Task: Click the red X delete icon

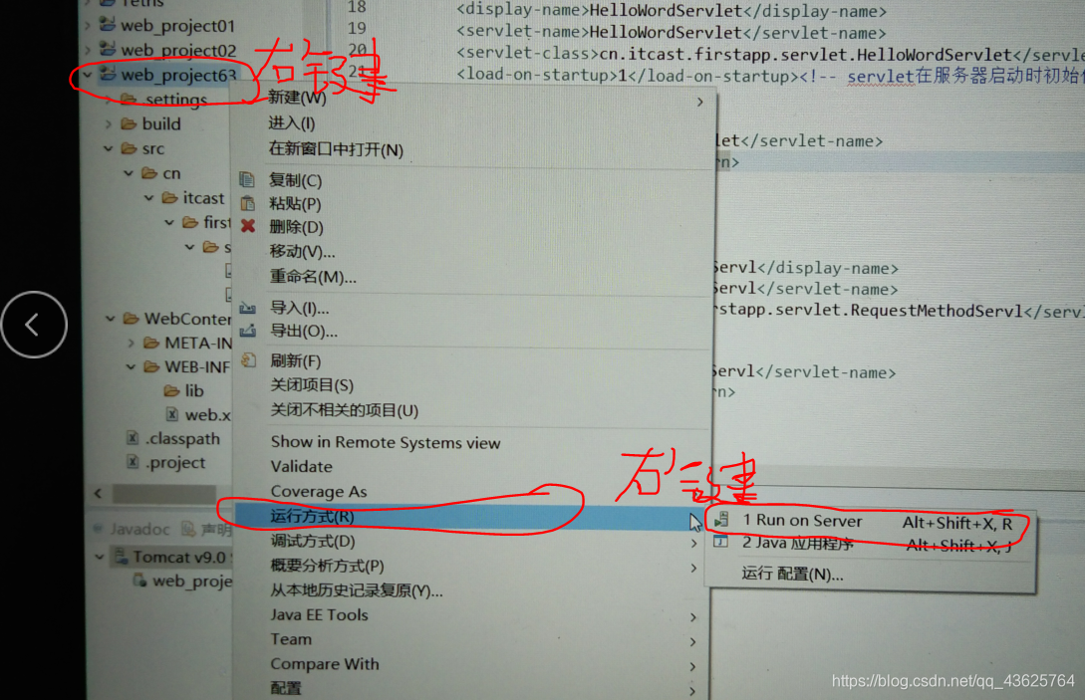Action: 248,226
